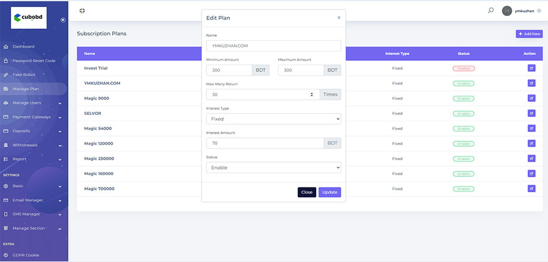
Task: Click edit icon for Invest Trial row
Action: 531,69
